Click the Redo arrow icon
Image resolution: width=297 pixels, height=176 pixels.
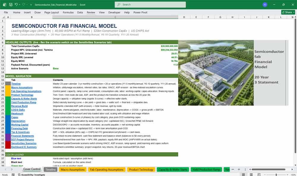24,4
